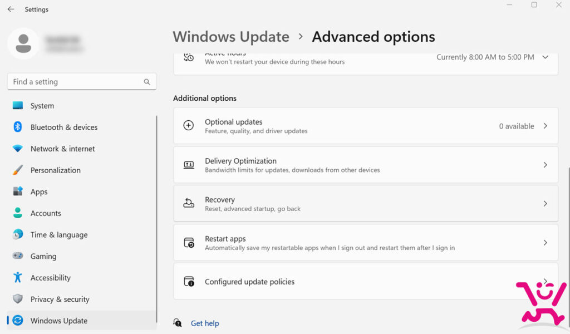Click the '0 available' text
The width and height of the screenshot is (570, 334).
pyautogui.click(x=517, y=126)
